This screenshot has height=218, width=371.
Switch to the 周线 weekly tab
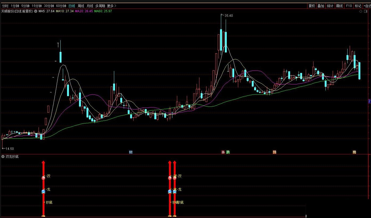coord(81,6)
